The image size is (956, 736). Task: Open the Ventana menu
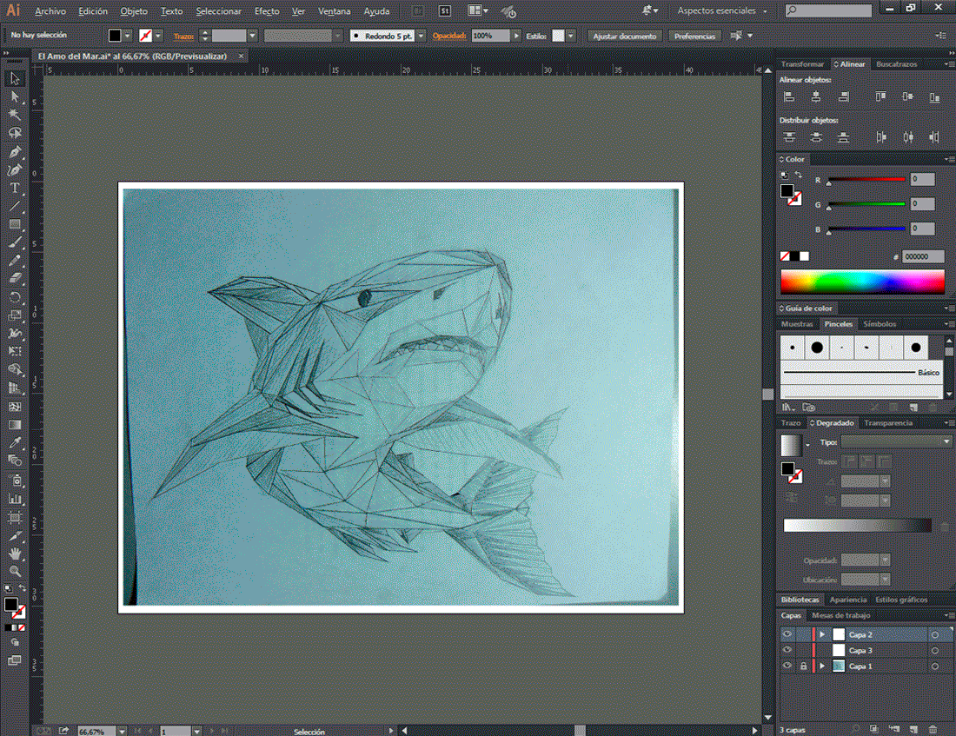334,11
